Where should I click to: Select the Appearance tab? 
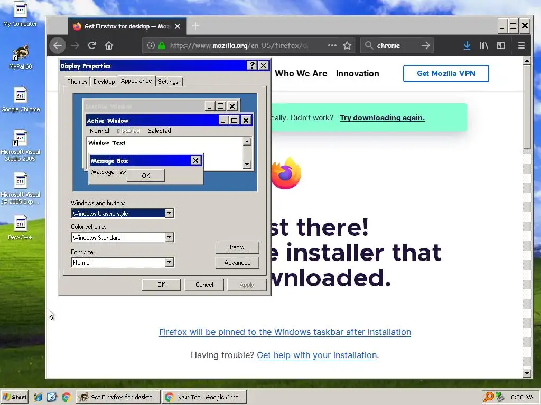tap(136, 81)
